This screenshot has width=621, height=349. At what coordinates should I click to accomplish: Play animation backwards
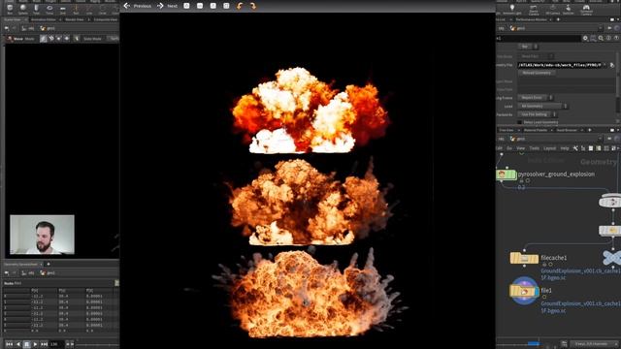pos(18,344)
